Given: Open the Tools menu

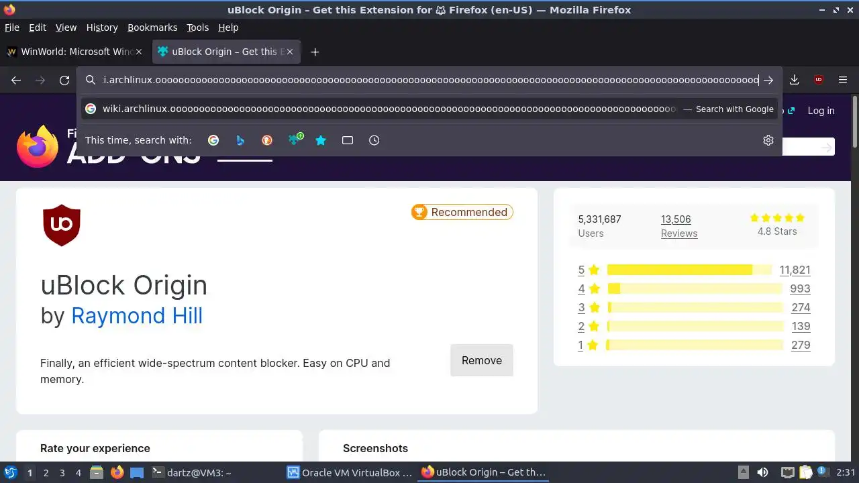Looking at the screenshot, I should 198,28.
